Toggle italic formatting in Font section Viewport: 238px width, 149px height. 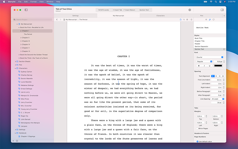tap(204, 66)
